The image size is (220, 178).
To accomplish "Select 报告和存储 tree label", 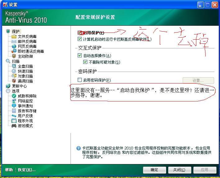I will point(27,111).
